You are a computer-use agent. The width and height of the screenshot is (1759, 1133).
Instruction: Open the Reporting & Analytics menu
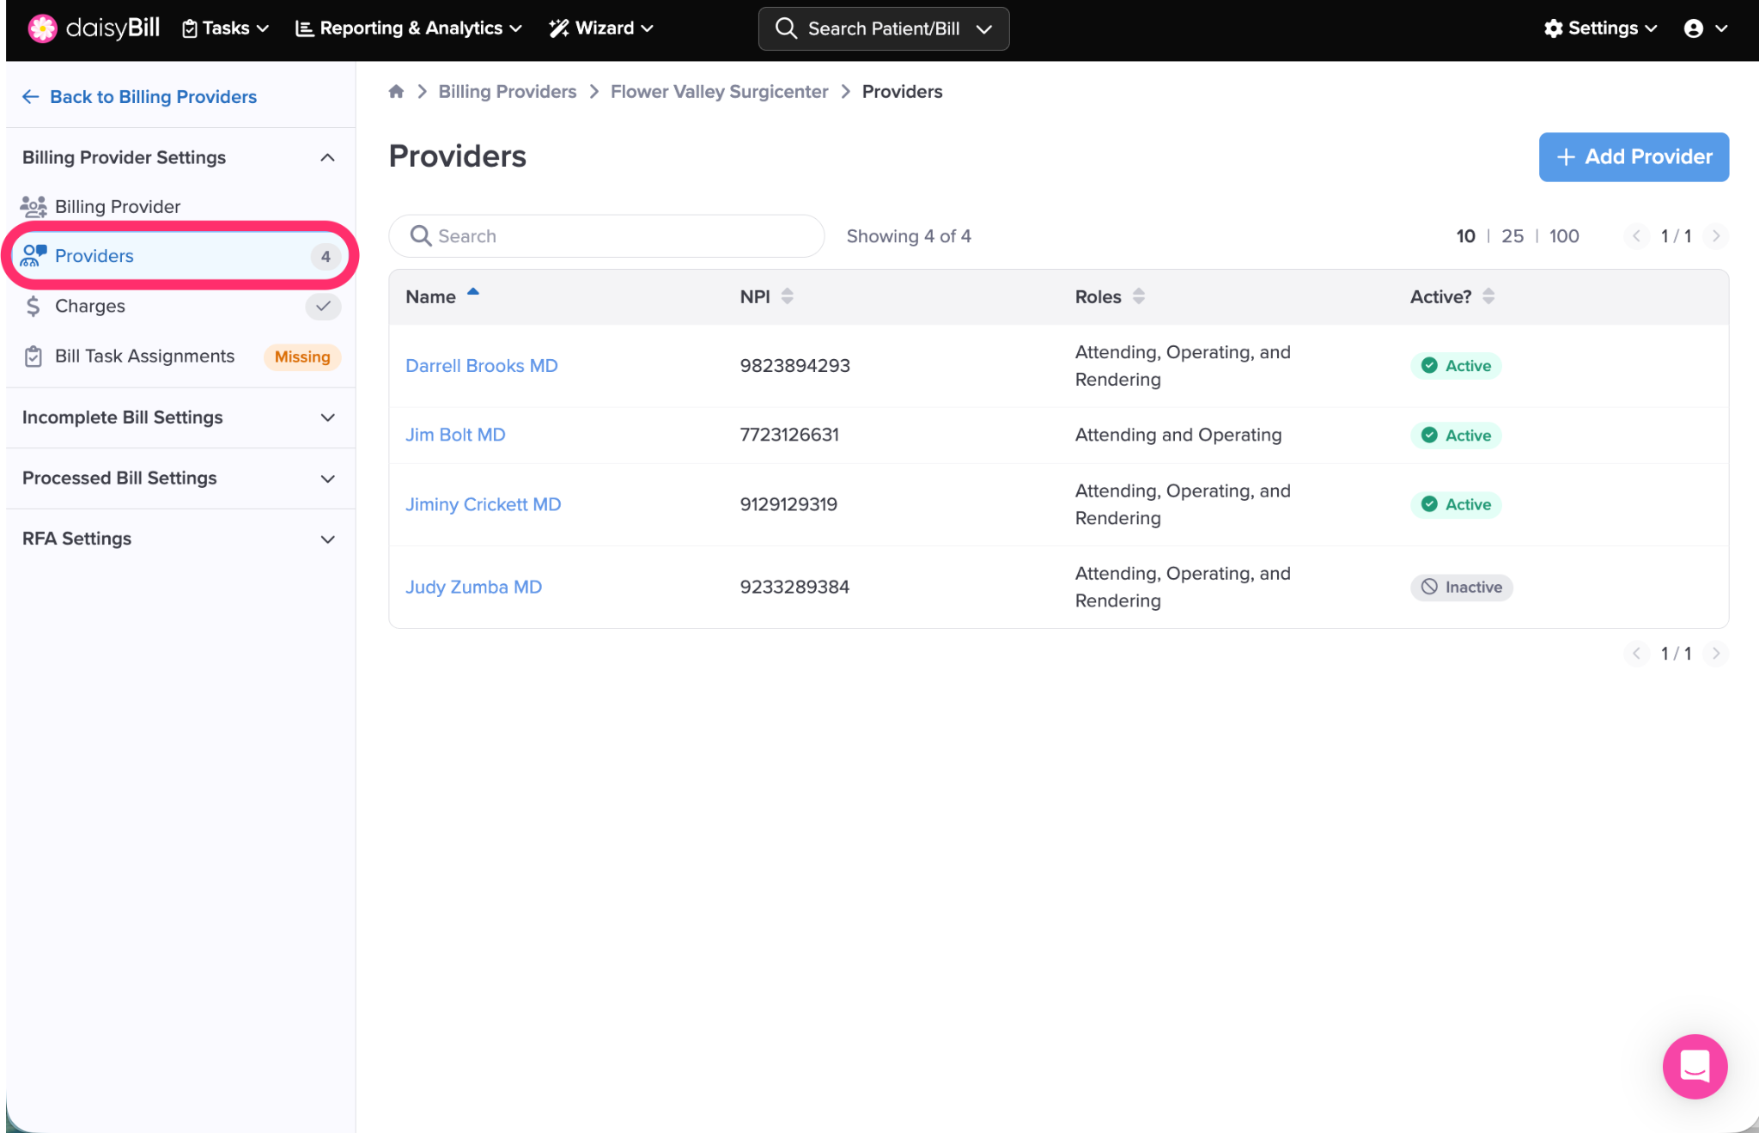(x=409, y=28)
